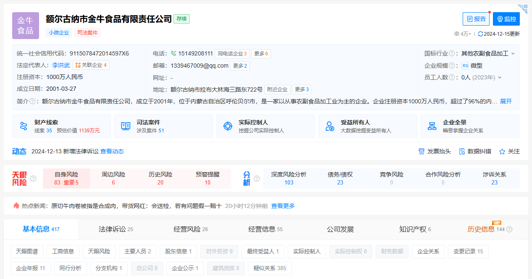The image size is (532, 279).
Task: Click 报告 to generate report
Action: (476, 19)
